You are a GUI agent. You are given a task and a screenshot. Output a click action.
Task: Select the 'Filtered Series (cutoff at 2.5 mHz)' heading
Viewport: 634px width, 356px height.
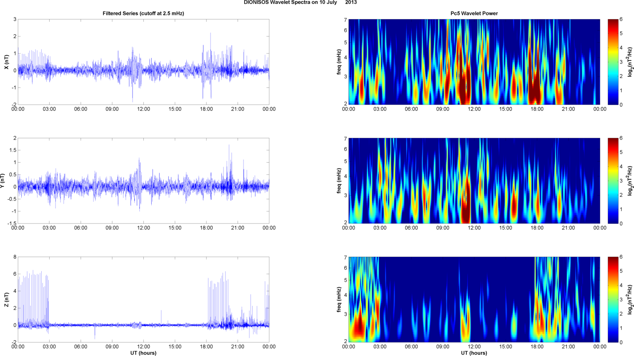coord(143,13)
